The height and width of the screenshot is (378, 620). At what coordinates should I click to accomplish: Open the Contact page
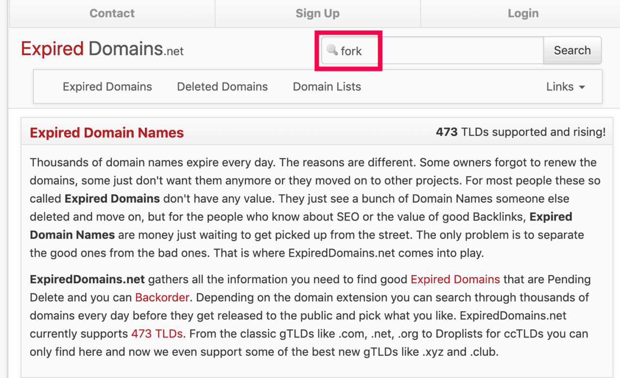[112, 14]
